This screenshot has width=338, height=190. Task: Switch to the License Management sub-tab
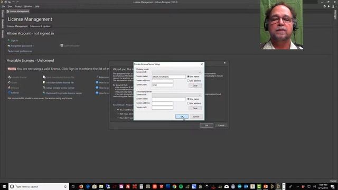pyautogui.click(x=17, y=26)
